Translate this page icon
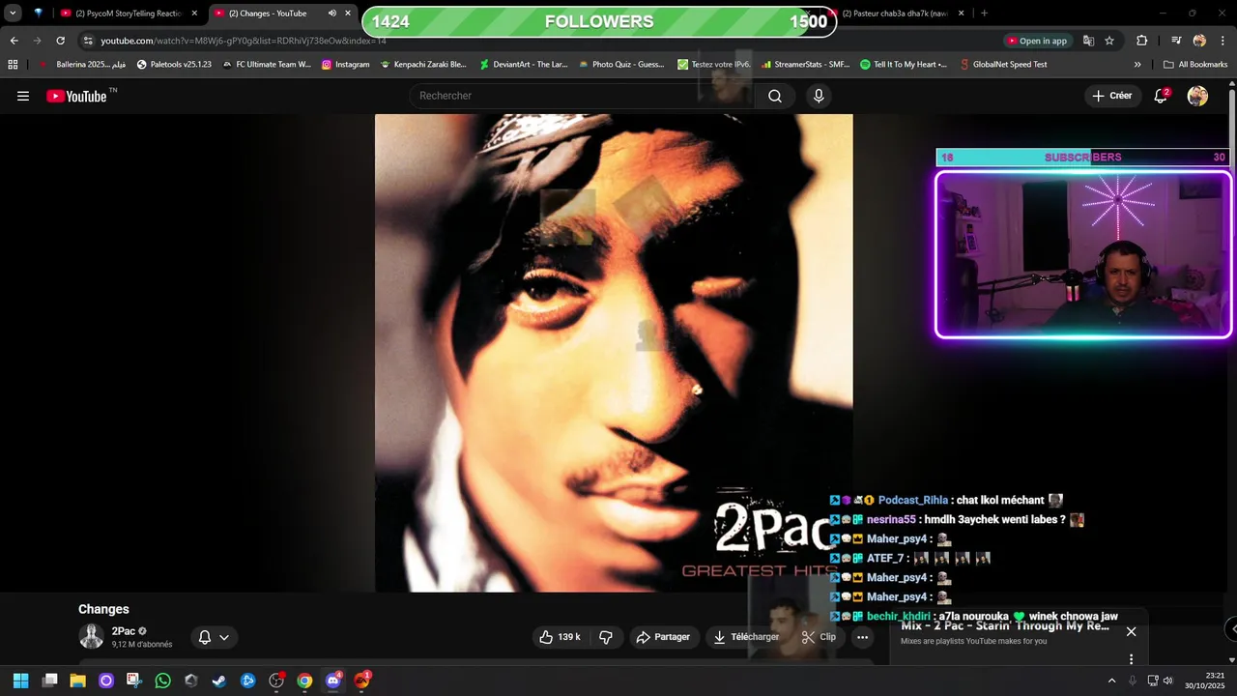Image resolution: width=1237 pixels, height=696 pixels. [x=1088, y=41]
